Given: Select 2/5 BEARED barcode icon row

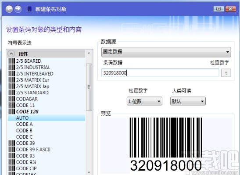Looking at the screenshot, I should [12, 61].
